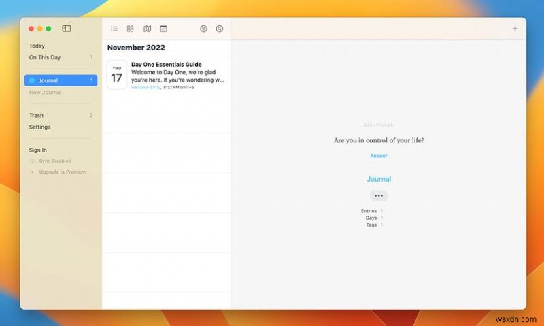Click the Answer link under daily prompt
544x326 pixels.
pos(379,156)
